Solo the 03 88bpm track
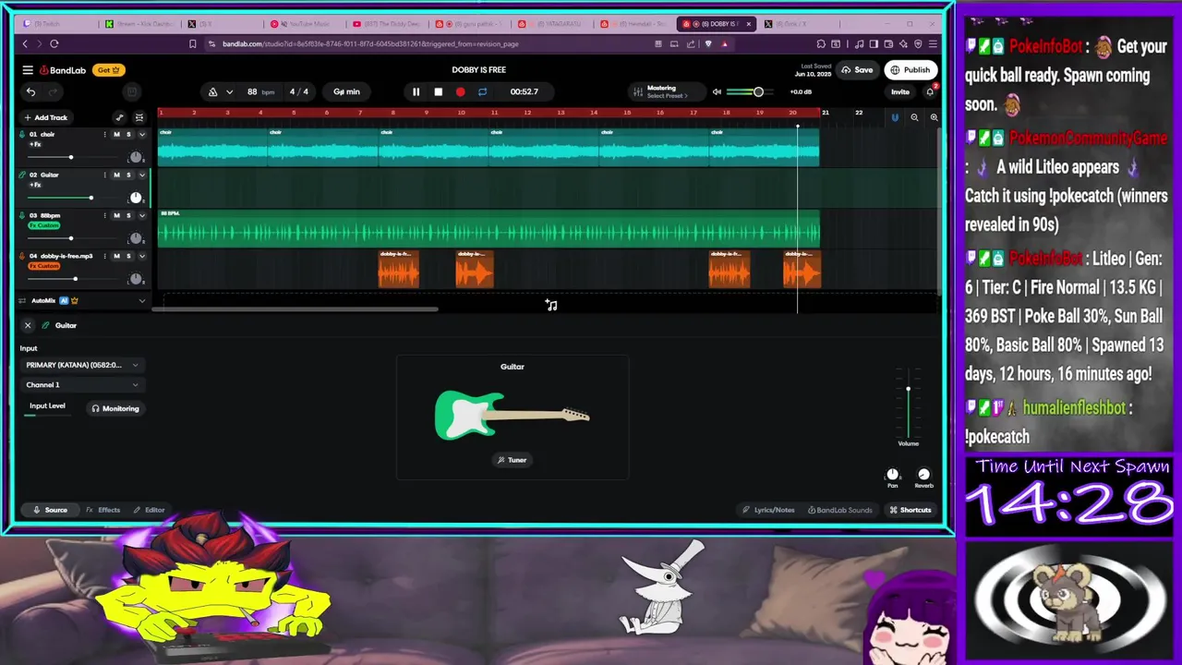 coord(128,215)
